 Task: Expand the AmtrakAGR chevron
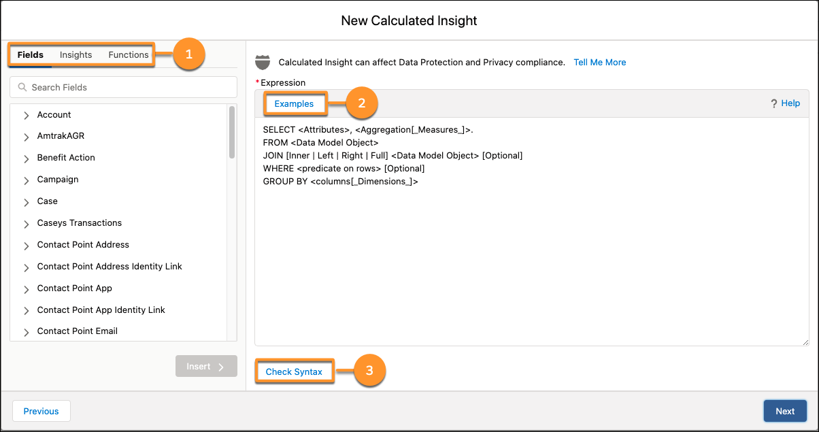(27, 136)
